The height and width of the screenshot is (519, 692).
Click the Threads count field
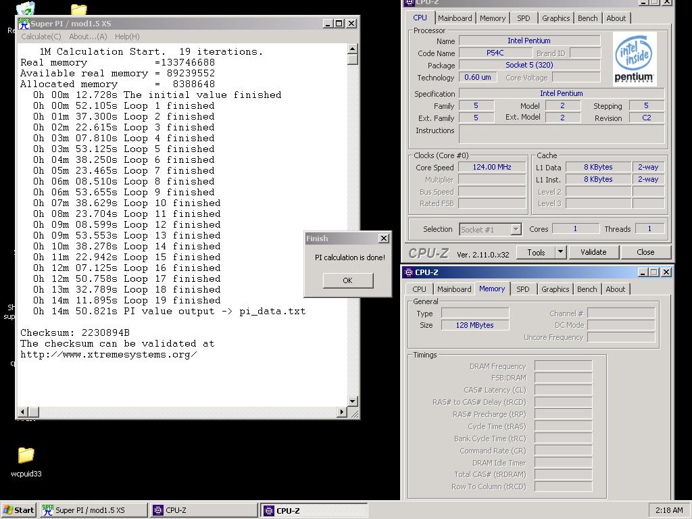[x=649, y=228]
